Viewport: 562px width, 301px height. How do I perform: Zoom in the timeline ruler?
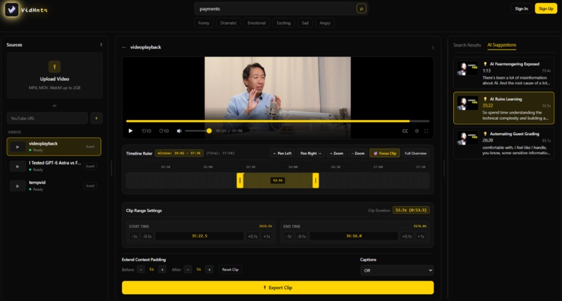337,153
